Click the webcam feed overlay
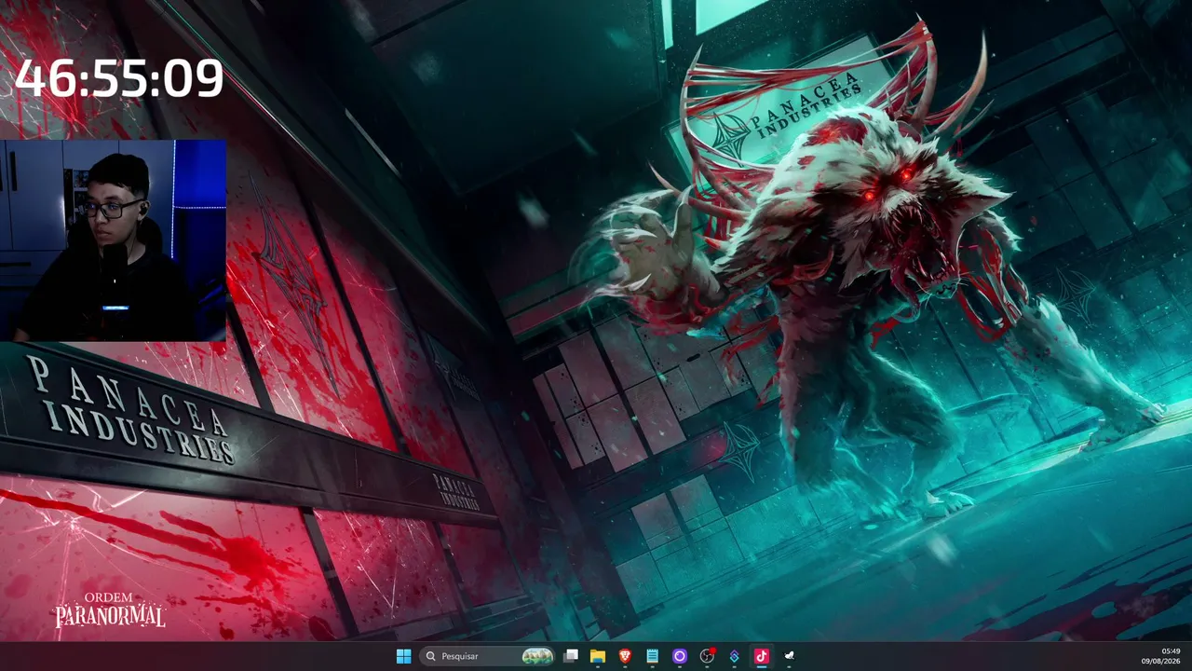Screen dimensions: 1192x671 pyautogui.click(x=114, y=240)
